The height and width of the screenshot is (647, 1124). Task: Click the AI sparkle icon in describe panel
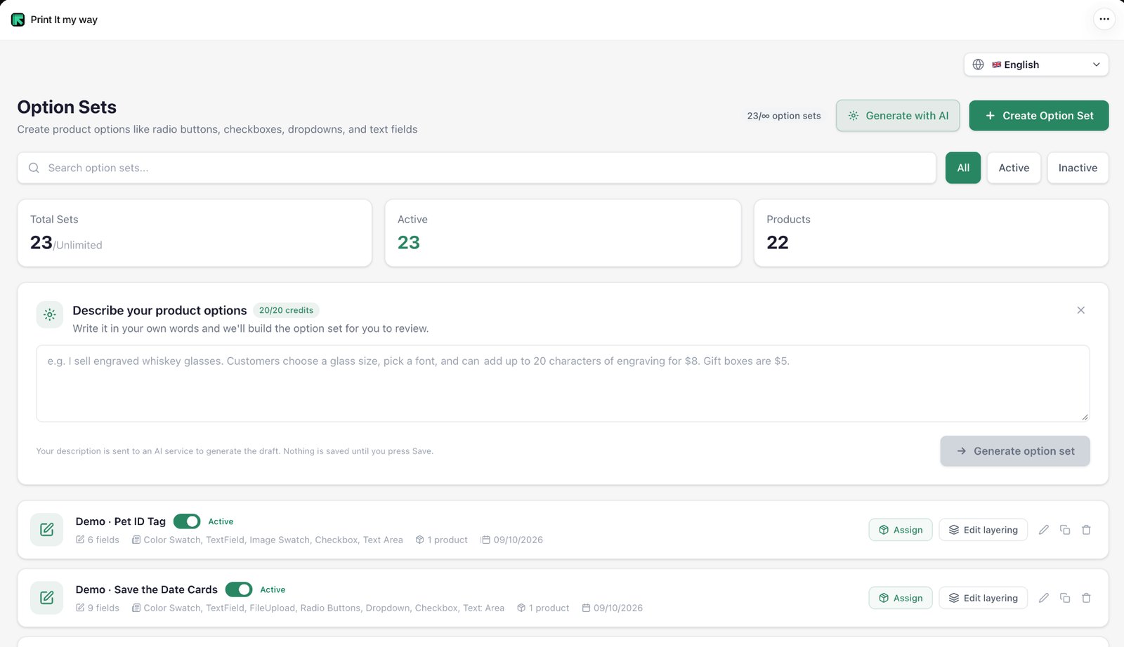(49, 315)
